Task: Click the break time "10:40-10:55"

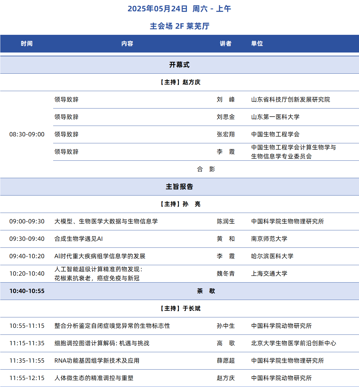Action: click(27, 291)
